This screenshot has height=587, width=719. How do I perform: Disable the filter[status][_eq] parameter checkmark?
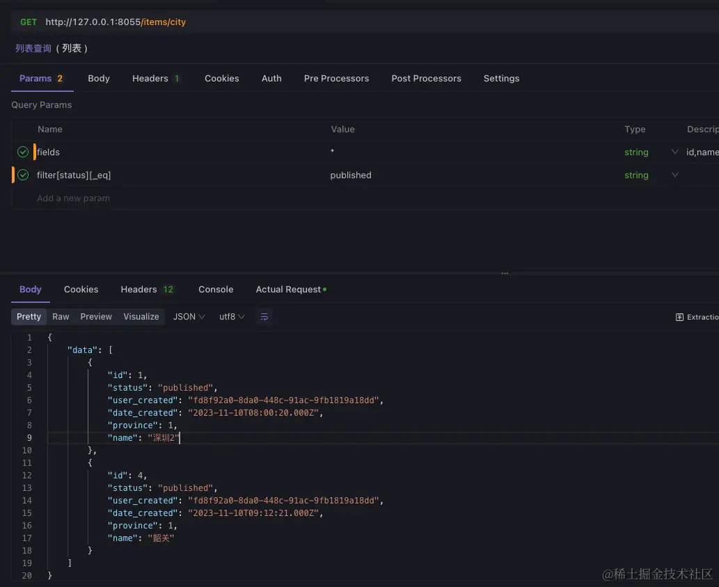(x=22, y=175)
